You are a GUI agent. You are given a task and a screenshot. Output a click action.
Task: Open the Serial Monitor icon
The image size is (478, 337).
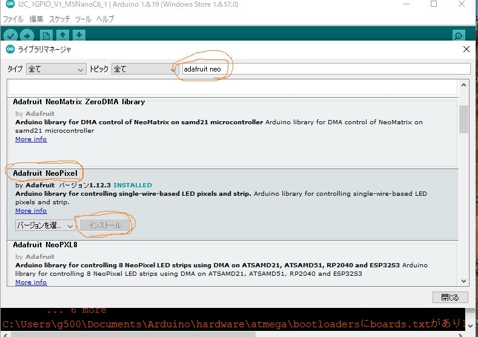pyautogui.click(x=459, y=36)
